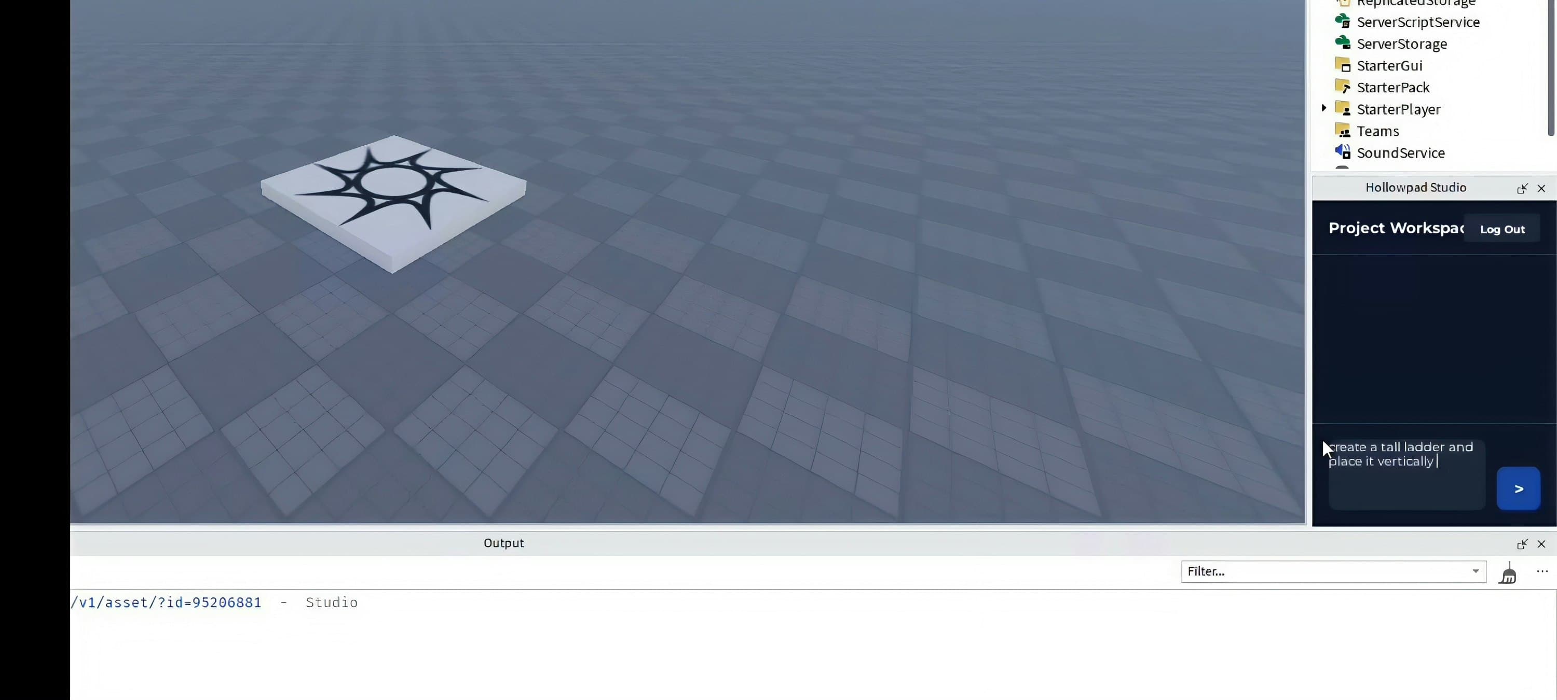The width and height of the screenshot is (1557, 700).
Task: Click the Teams icon in Explorer
Action: 1343,131
